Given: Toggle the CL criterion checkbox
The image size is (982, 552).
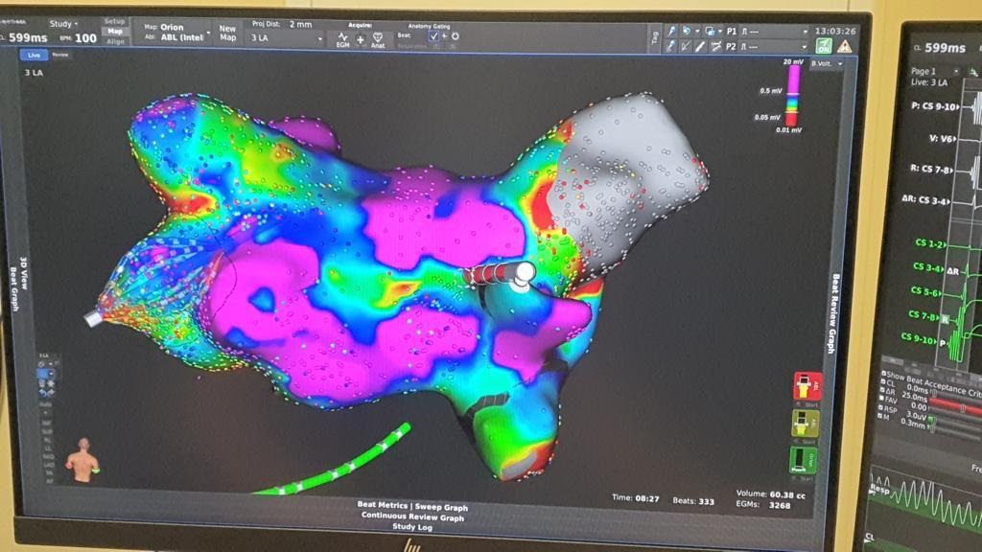Looking at the screenshot, I should [x=883, y=381].
